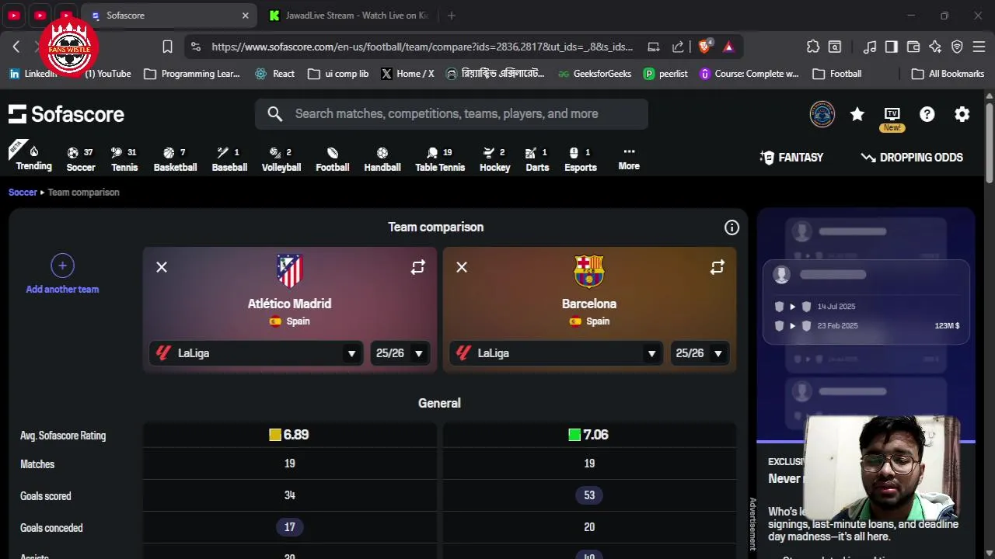Open browser extensions puzzle icon
Viewport: 995px width, 559px height.
[813, 47]
